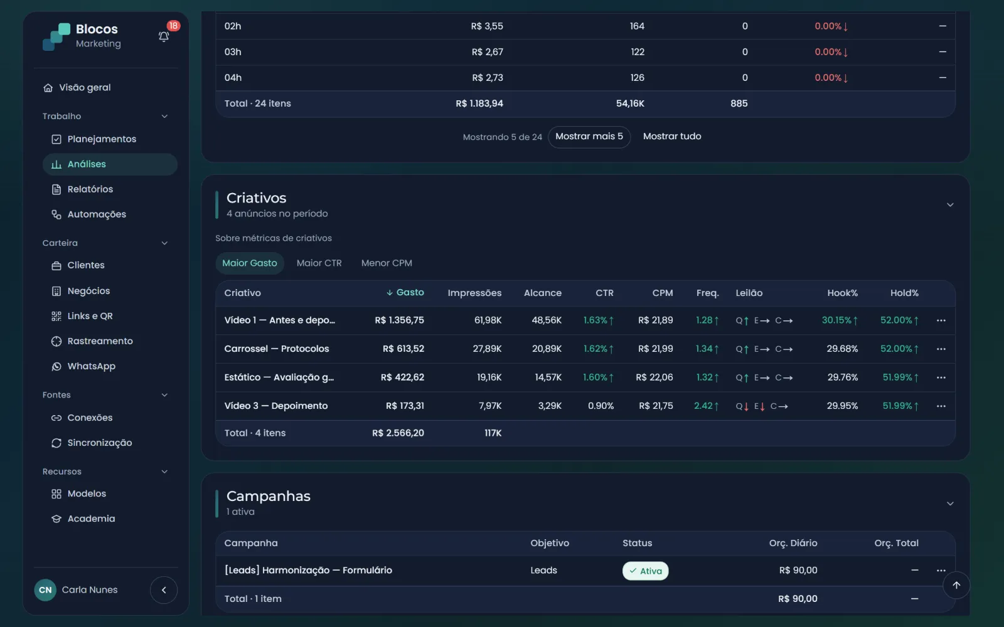
Task: Collapse the Criativos panel
Action: 950,205
